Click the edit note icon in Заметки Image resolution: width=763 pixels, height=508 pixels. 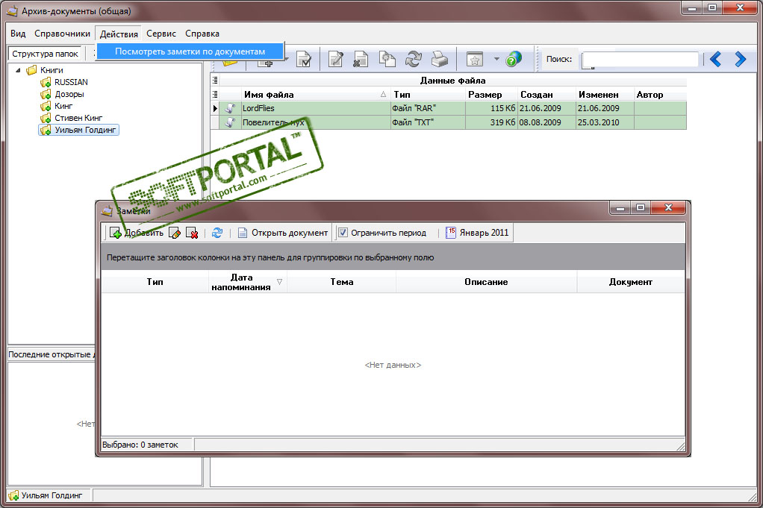(174, 233)
